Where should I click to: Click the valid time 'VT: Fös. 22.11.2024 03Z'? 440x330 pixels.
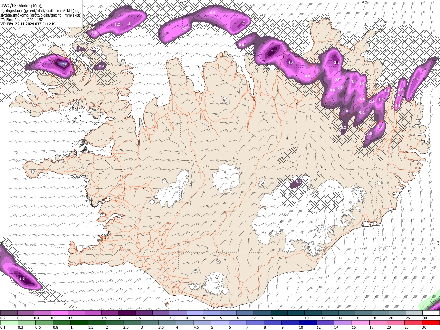[21, 24]
